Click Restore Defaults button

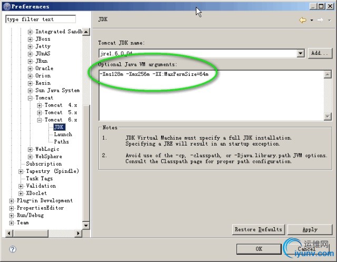[x=259, y=229]
